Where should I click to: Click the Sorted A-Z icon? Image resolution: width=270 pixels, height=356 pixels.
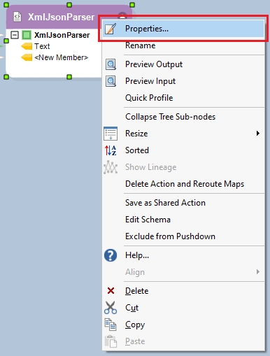[x=111, y=150]
